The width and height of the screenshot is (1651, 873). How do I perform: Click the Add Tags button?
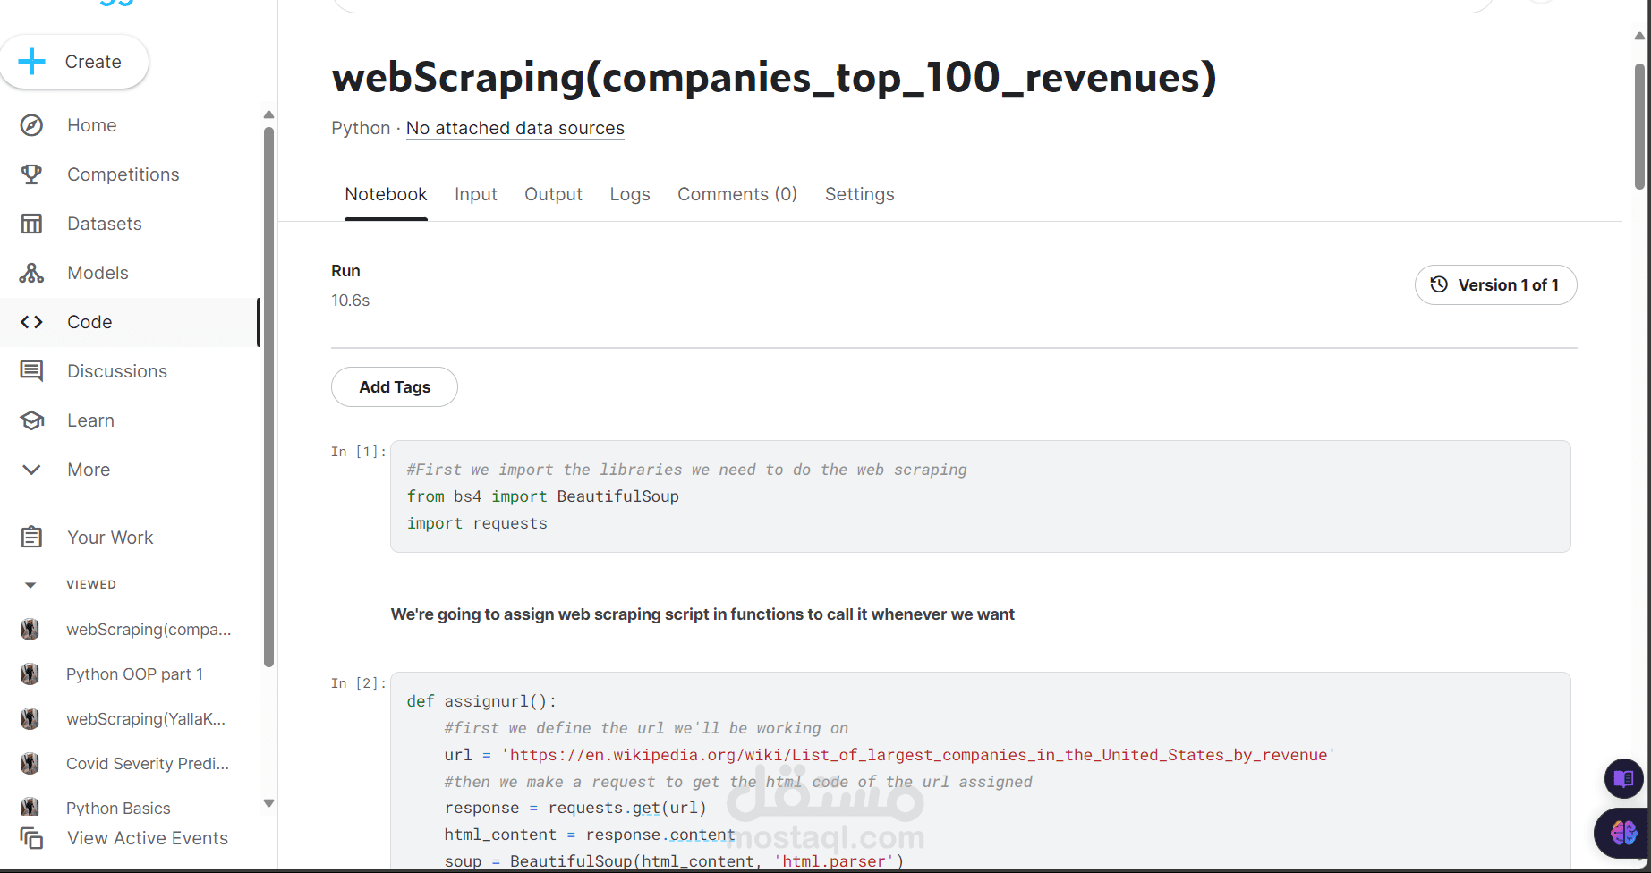click(395, 387)
